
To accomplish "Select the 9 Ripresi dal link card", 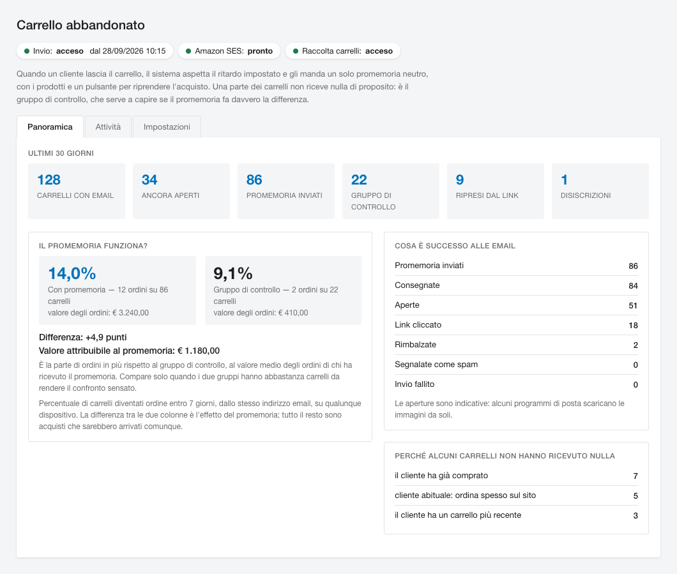I will click(x=495, y=191).
